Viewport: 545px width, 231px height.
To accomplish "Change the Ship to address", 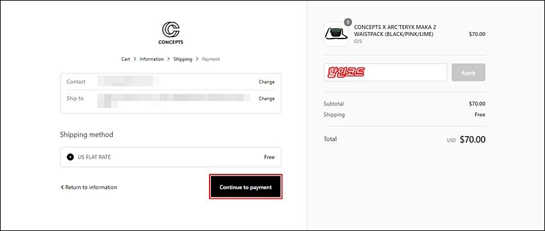I will (267, 98).
